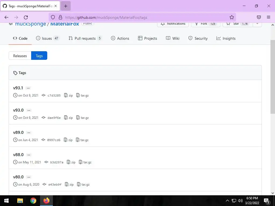This screenshot has height=206, width=275.
Task: Open the Star button dropdown arrow
Action: click(257, 24)
